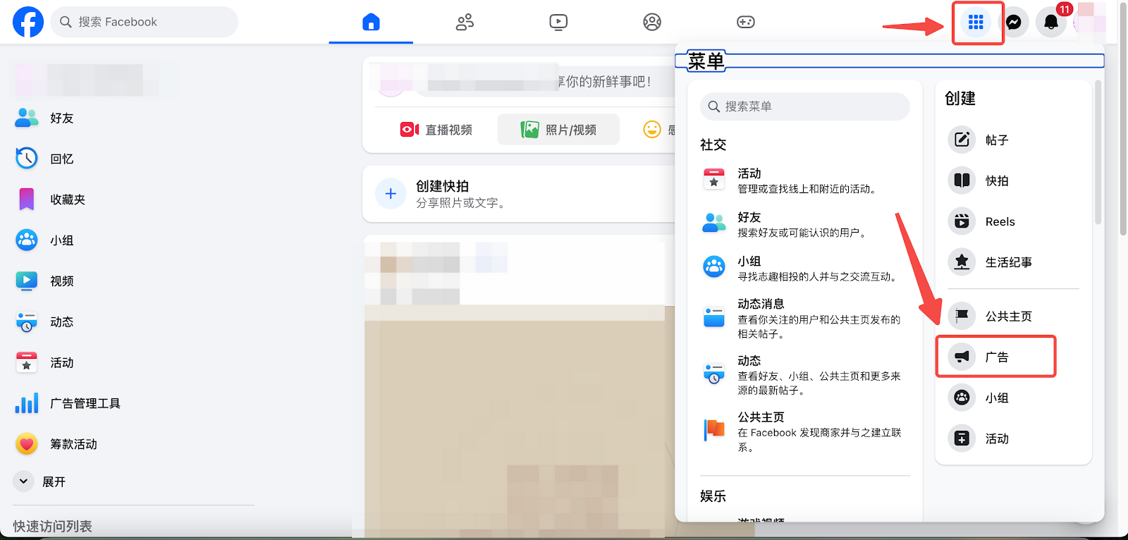Click the 创建 panel vertical scrollbar
Screen dimensions: 1128x540
pos(1098,152)
